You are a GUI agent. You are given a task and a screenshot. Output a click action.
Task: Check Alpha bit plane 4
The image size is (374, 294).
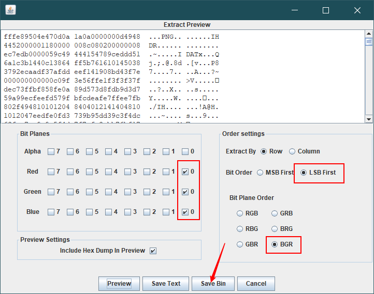108,151
